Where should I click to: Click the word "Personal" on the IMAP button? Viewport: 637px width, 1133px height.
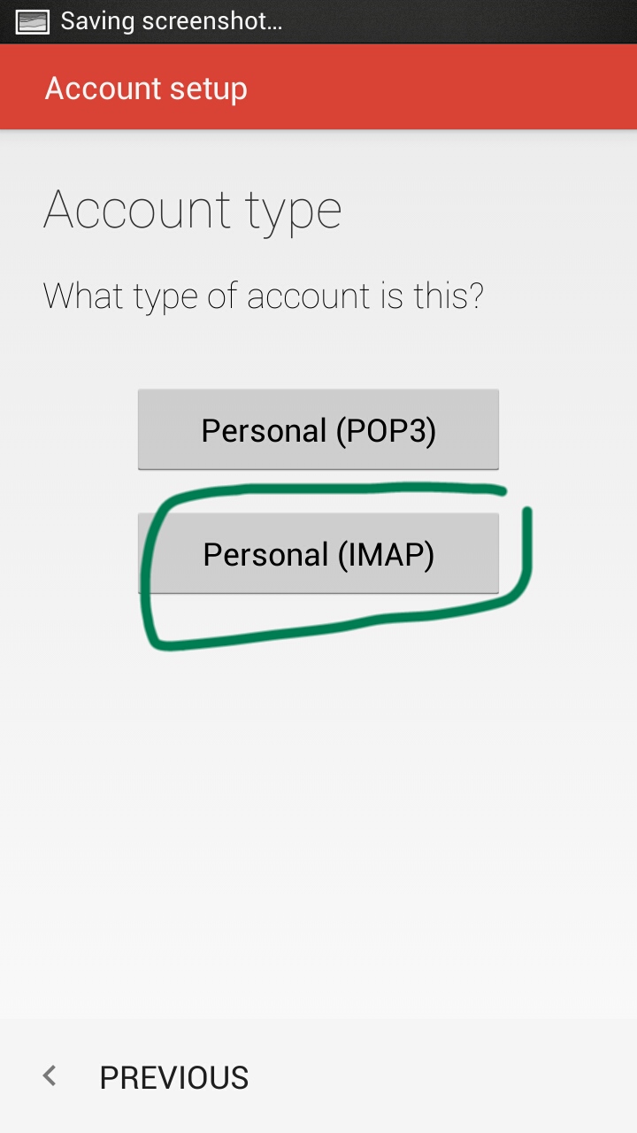pos(265,555)
